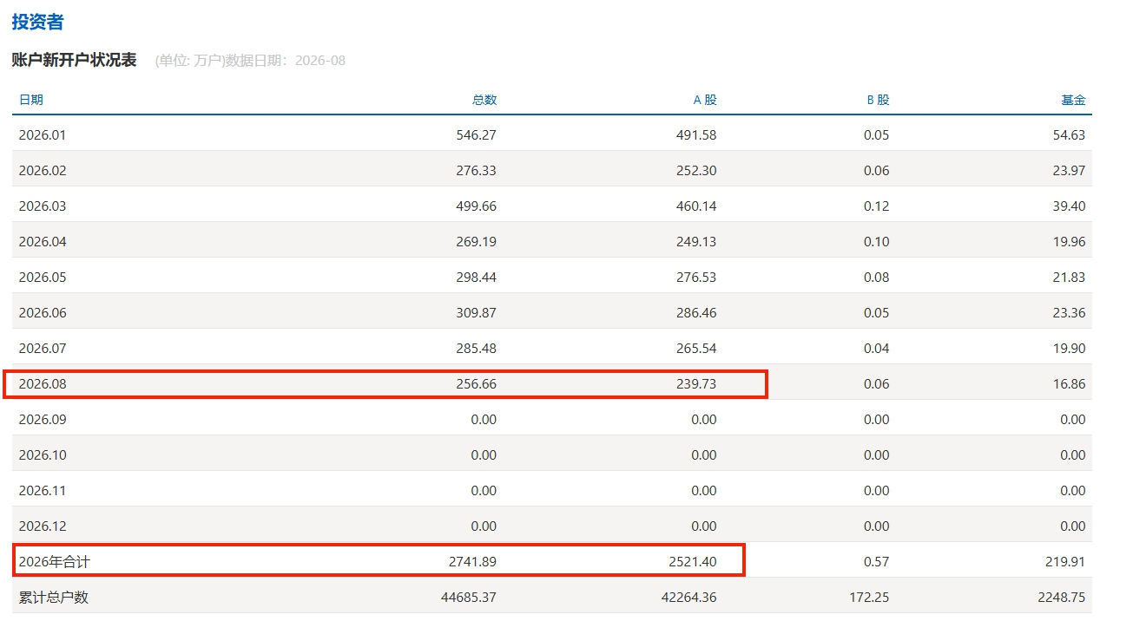Select the 2026.01 date cell

(x=43, y=135)
